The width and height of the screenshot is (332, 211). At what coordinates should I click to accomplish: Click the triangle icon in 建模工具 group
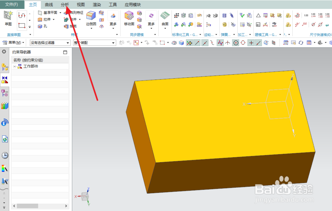(258, 15)
